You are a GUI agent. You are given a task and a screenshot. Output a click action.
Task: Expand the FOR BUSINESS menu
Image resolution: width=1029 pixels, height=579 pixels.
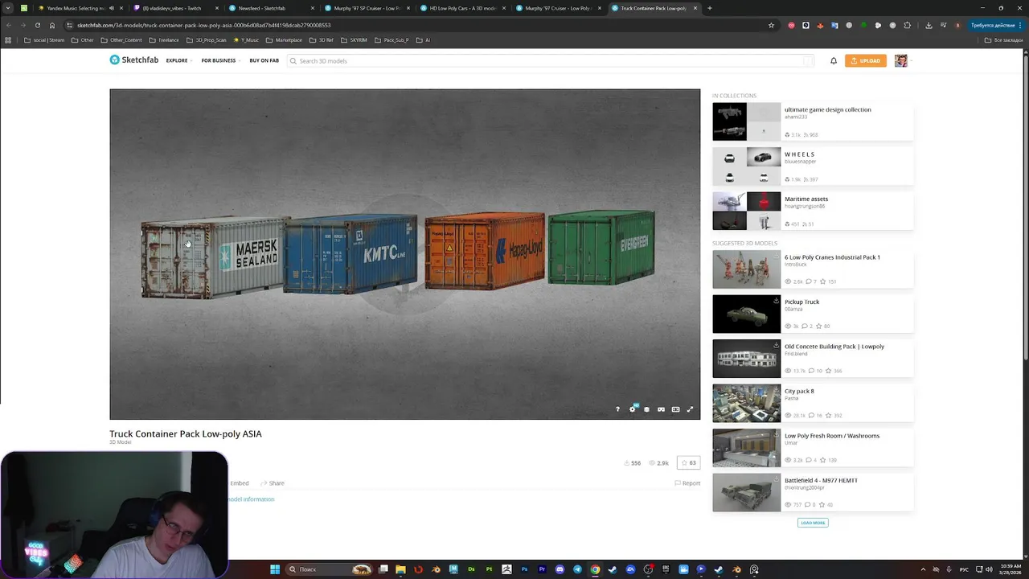click(x=220, y=60)
